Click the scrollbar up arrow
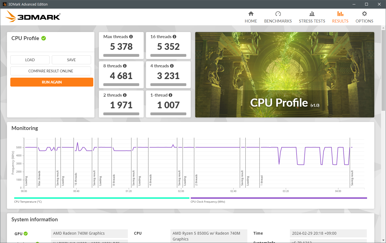 383,27
